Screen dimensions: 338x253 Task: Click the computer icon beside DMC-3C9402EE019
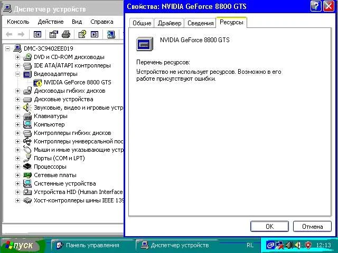pyautogui.click(x=17, y=48)
